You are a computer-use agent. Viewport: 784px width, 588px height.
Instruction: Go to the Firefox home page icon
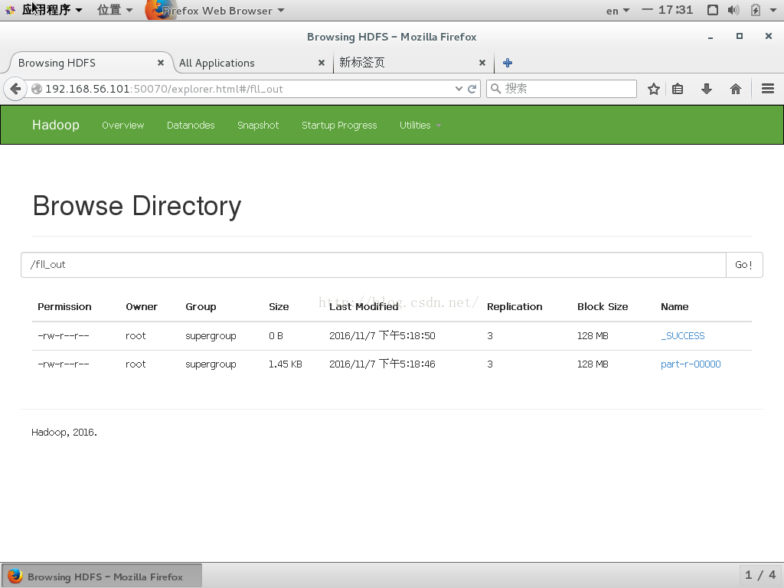(x=736, y=89)
